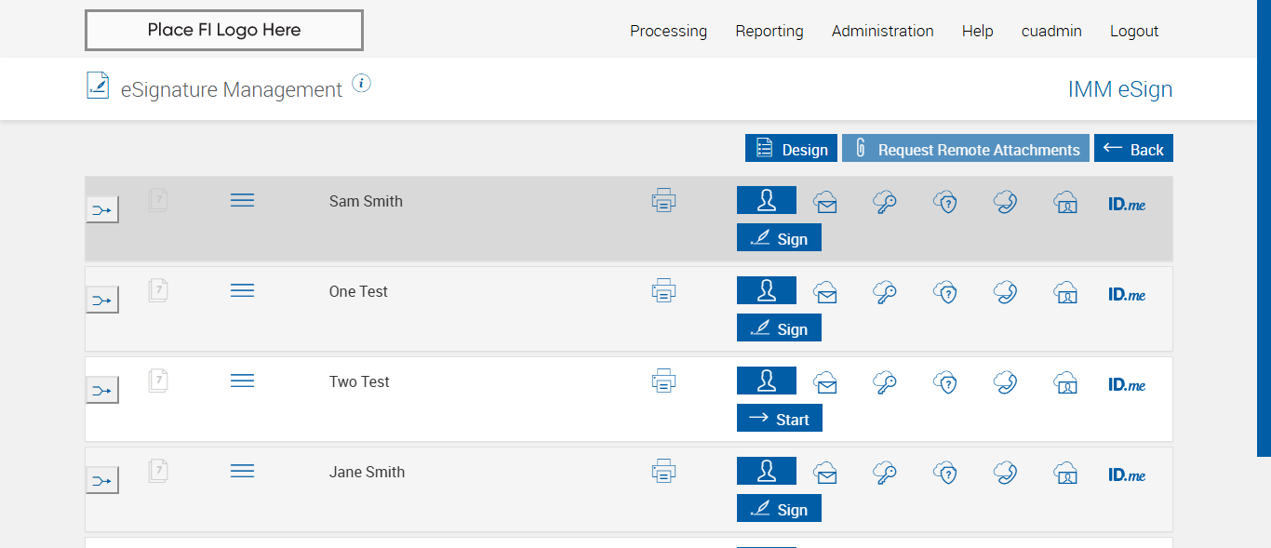Select in-person signer option for Sam Smith
This screenshot has width=1271, height=548.
click(767, 200)
